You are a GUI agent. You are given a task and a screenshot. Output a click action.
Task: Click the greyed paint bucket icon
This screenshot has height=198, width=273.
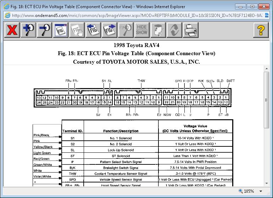pos(158,30)
